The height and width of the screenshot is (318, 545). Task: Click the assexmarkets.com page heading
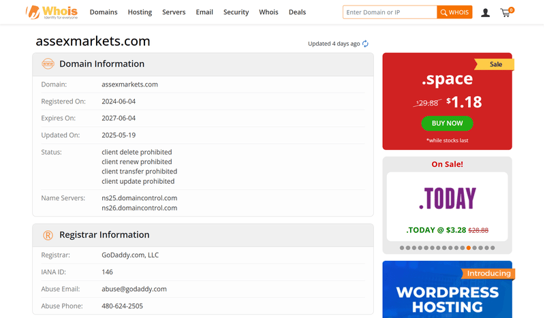[x=93, y=41]
